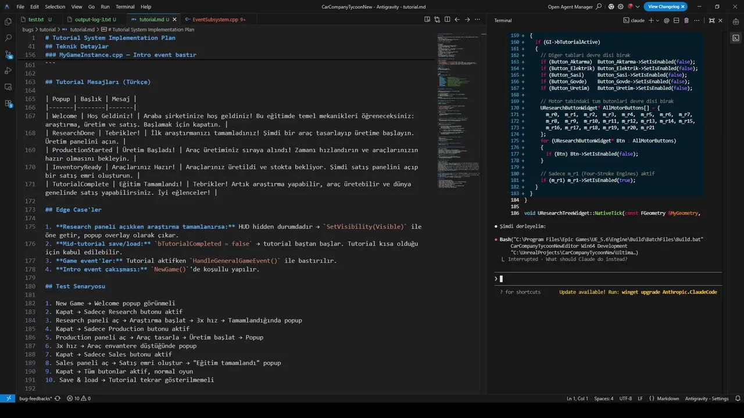Click the tutorial folder breadcrumb
This screenshot has width=744, height=418.
click(x=48, y=29)
